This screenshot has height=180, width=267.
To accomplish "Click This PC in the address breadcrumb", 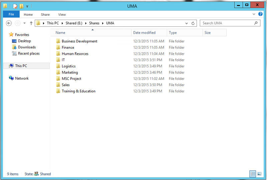I will click(53, 23).
